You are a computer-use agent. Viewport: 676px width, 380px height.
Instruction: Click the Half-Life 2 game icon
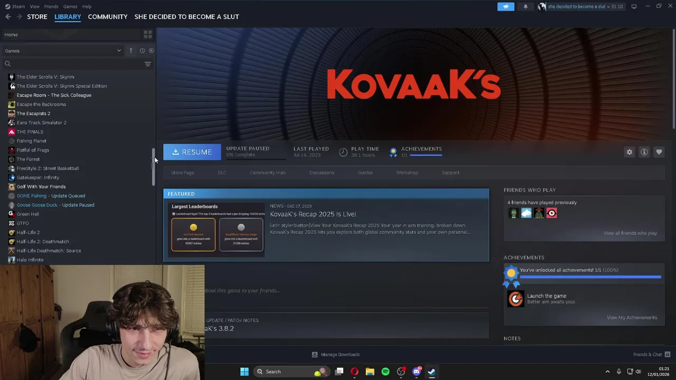(12, 232)
